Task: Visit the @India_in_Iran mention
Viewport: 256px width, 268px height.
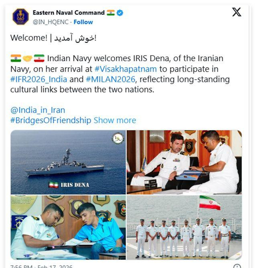Action: (x=38, y=110)
